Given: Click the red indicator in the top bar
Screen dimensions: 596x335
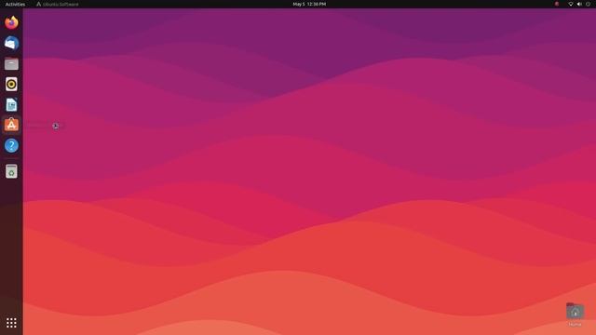Looking at the screenshot, I should pos(557,4).
